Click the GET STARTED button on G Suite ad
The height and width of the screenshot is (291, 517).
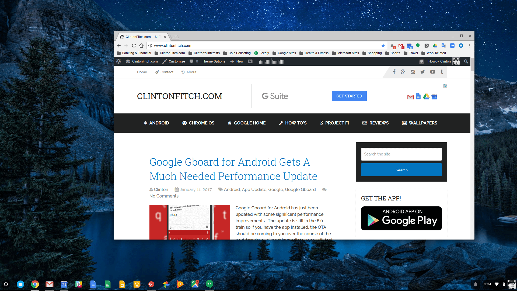pos(349,96)
